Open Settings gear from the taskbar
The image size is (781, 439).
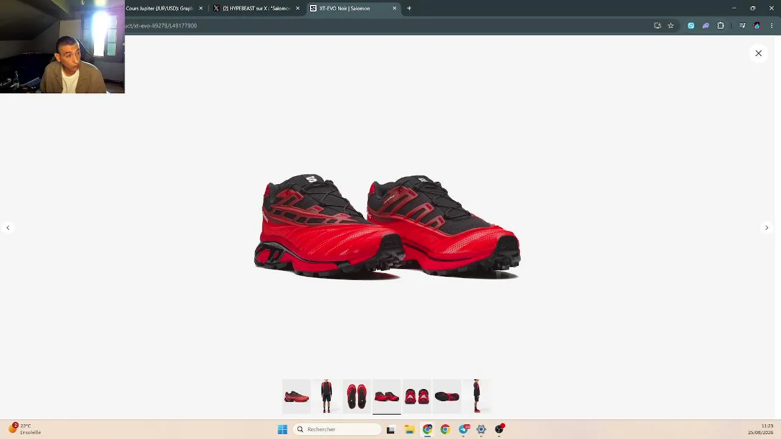[481, 429]
